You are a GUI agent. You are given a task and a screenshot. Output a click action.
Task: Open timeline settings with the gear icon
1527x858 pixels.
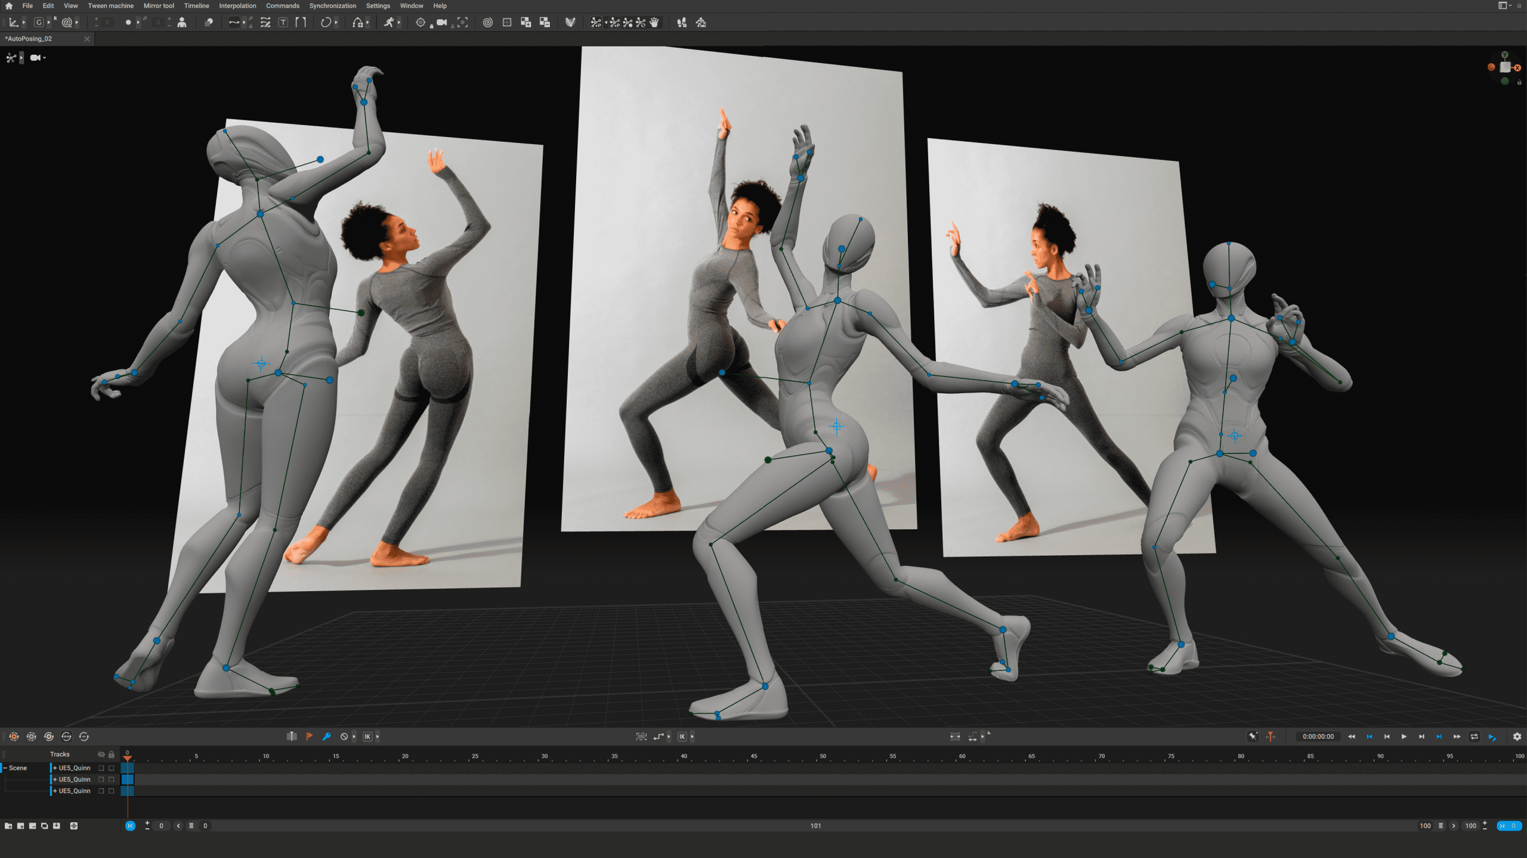point(1517,736)
